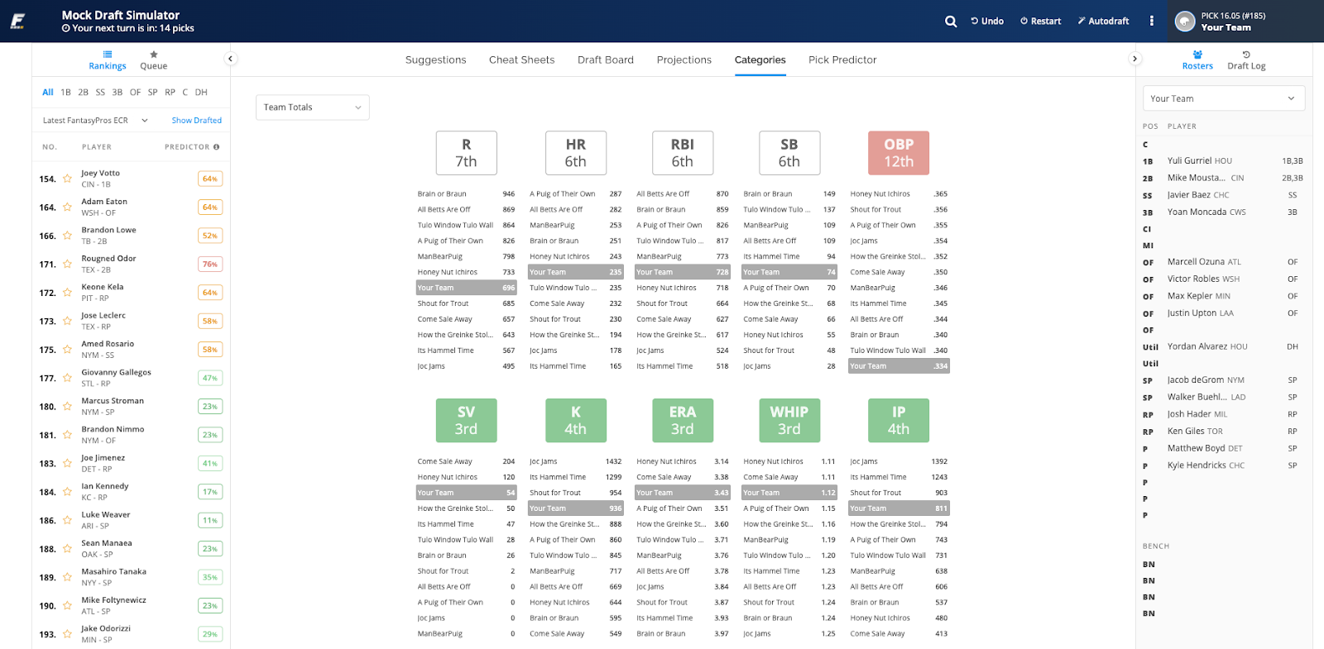Open Latest FantasyPros ECR dropdown

[x=94, y=121]
